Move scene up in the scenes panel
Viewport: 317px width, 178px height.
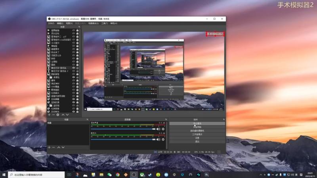click(x=59, y=147)
